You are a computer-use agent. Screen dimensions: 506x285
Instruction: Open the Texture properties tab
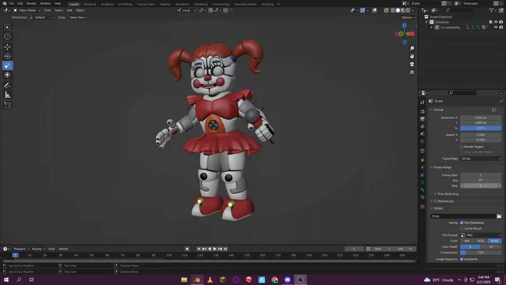(x=422, y=207)
